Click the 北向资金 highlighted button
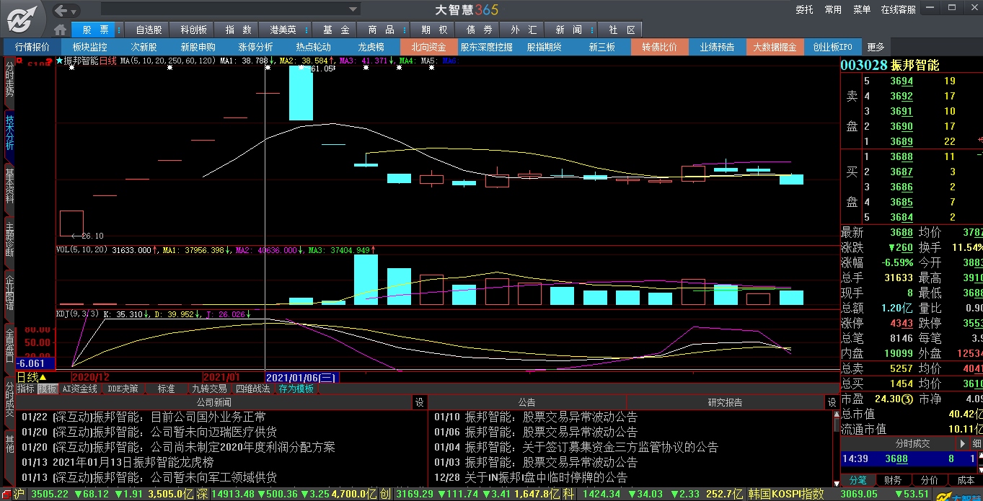The width and height of the screenshot is (983, 501). pos(428,47)
